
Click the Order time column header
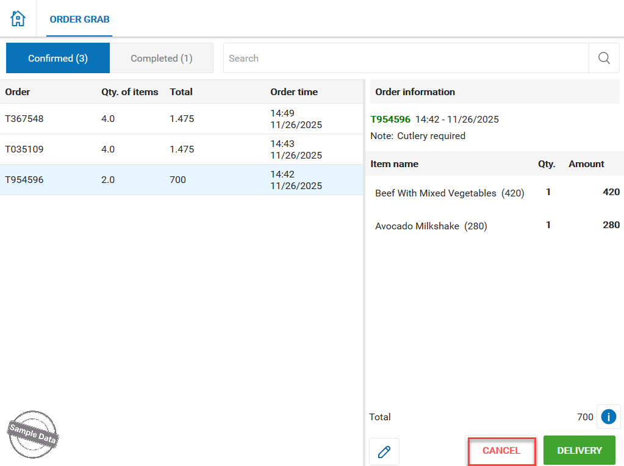tap(294, 92)
